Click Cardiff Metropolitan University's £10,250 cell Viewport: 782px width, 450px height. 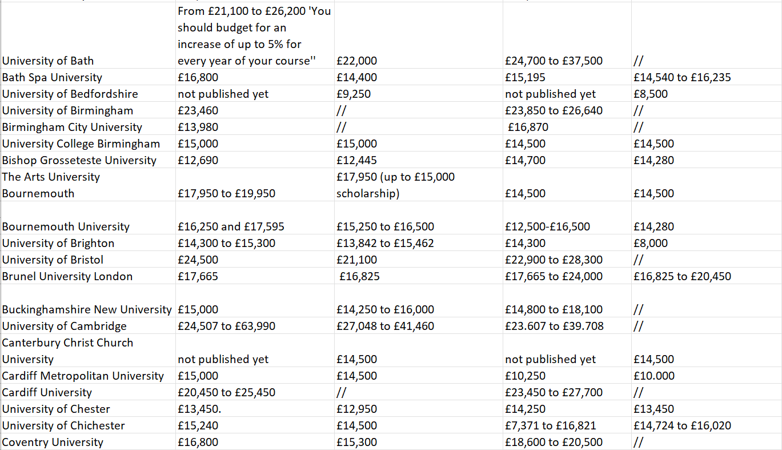[525, 376]
